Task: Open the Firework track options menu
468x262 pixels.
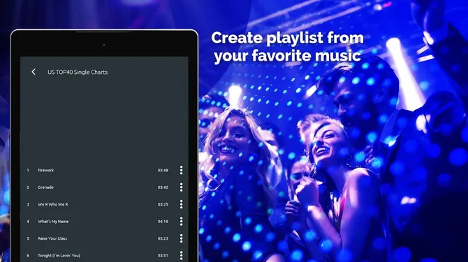Action: pyautogui.click(x=181, y=170)
